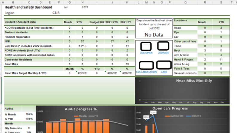Select the 'Region' label cell
The image size is (237, 133).
pyautogui.click(x=10, y=13)
